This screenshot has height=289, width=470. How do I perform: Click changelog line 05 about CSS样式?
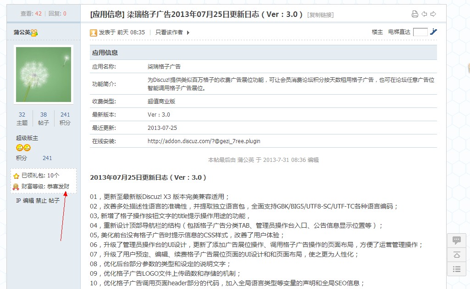[x=187, y=235]
